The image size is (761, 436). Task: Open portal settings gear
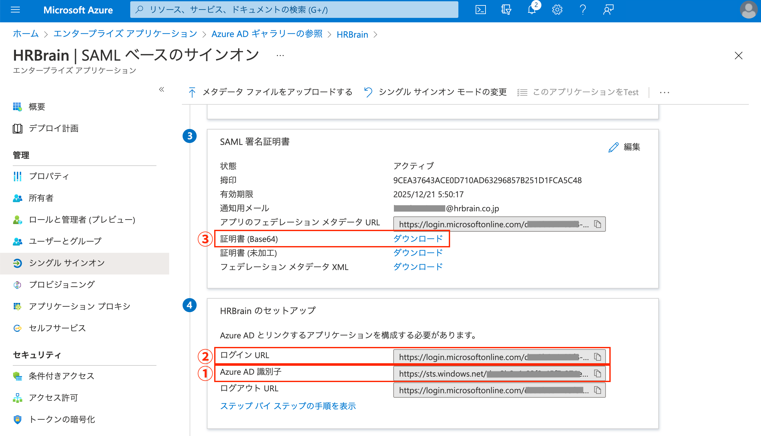[x=557, y=10]
